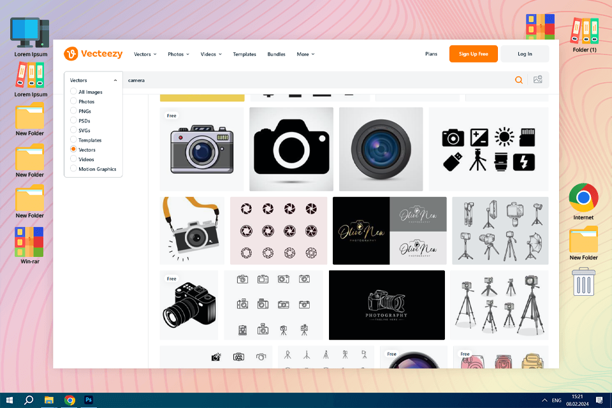Screen dimensions: 612x408
Task: Open the unlabeled archive icon beside Folder (1)
Action: (540, 27)
